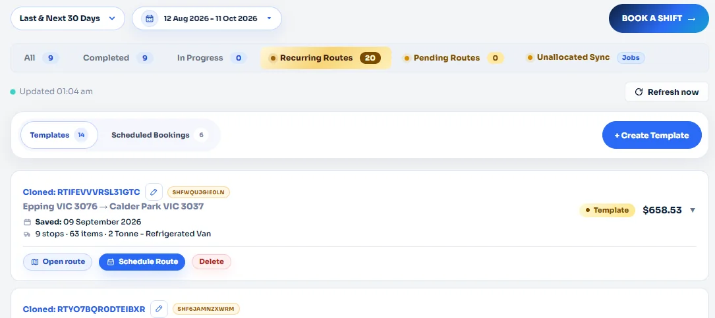Click the calendar icon in Schedule Route
Viewport: 715px width, 318px height.
point(110,262)
